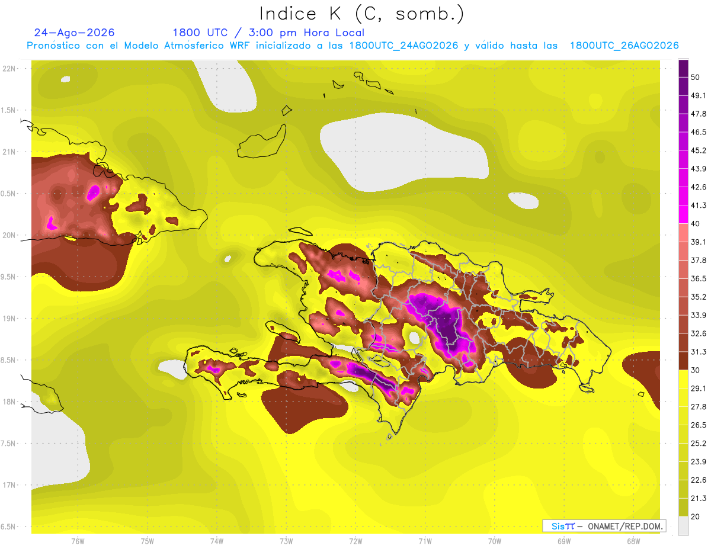
Task: Click the 21N latitude label
Action: (9, 152)
